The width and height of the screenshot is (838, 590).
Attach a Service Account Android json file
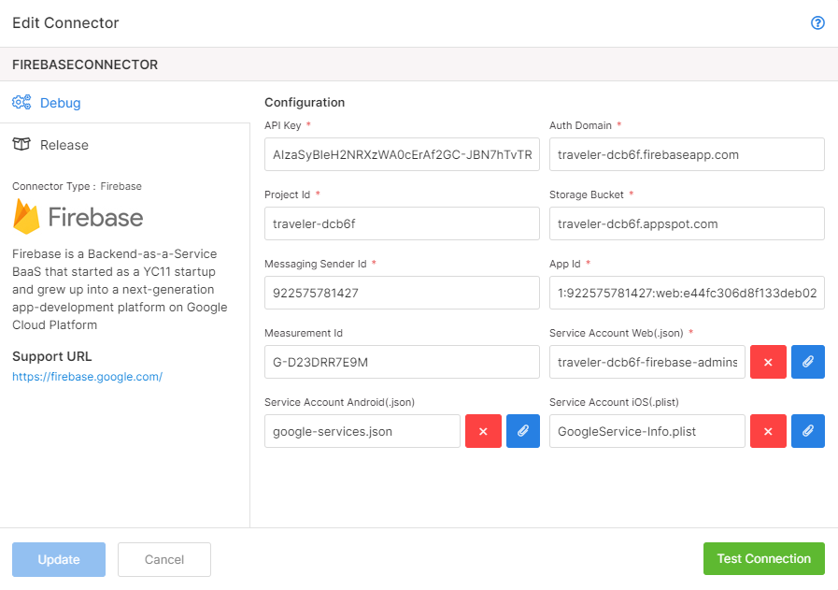[522, 431]
